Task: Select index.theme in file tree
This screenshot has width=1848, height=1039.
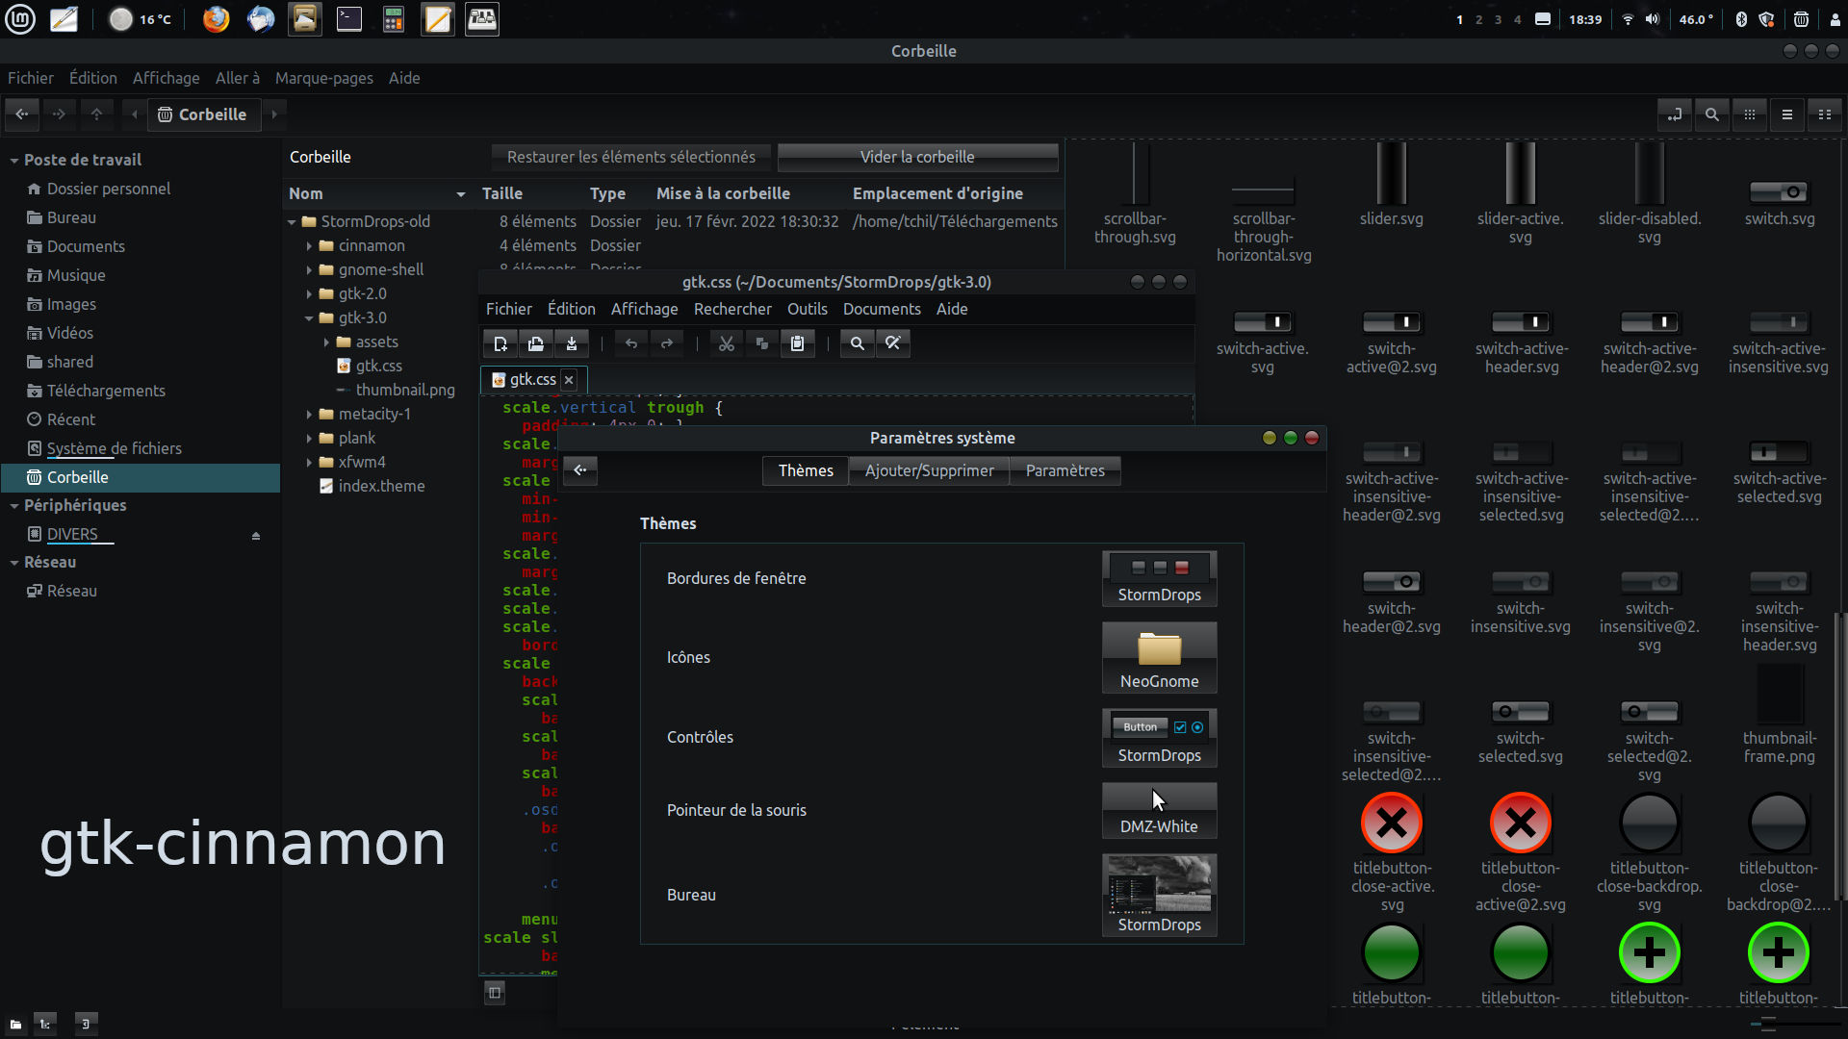Action: point(381,487)
